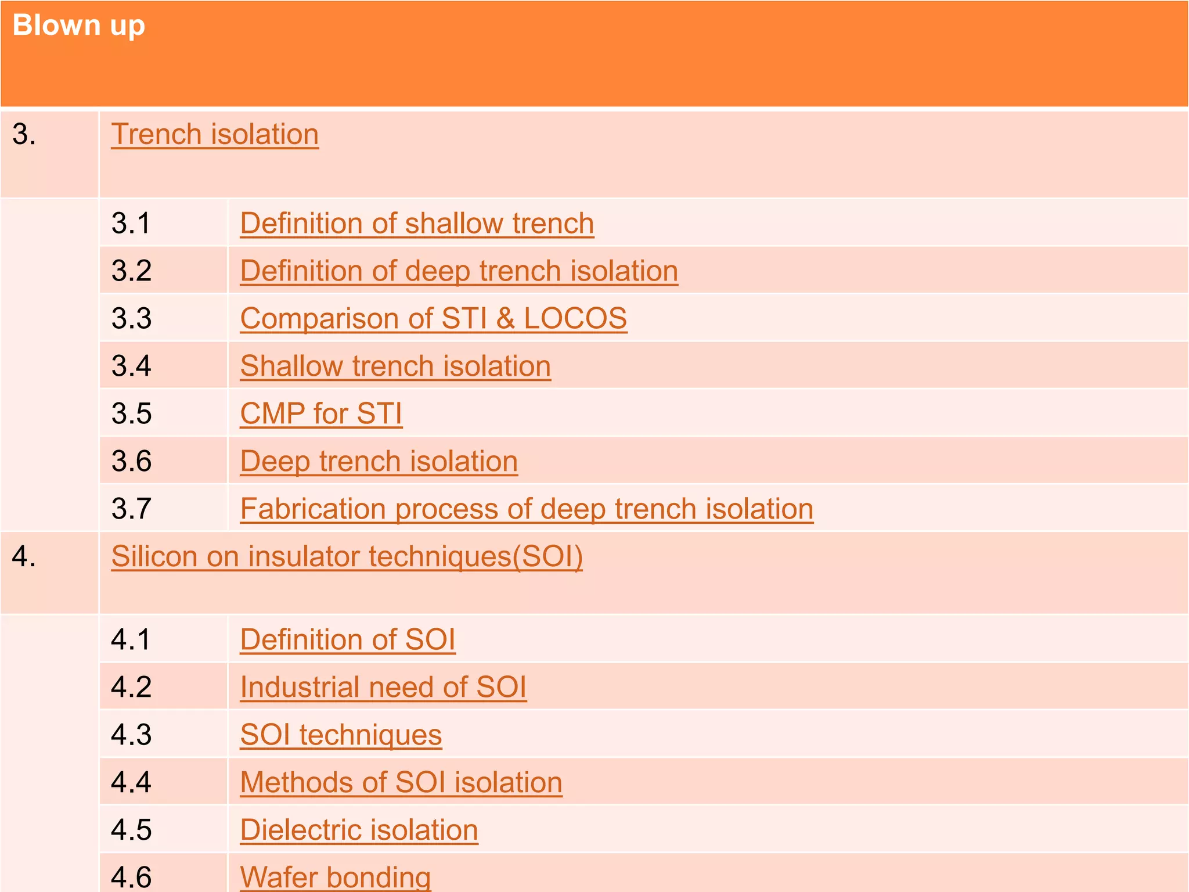Click the Deep trench isolation link

(379, 462)
